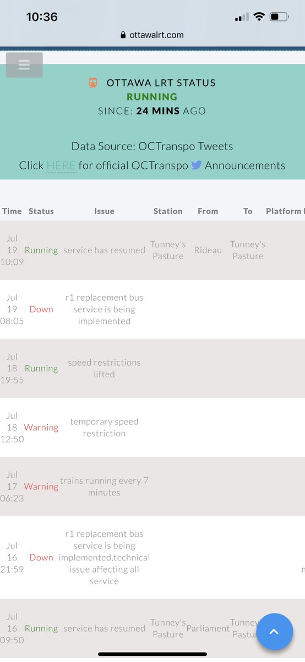This screenshot has height=662, width=305.
Task: Select service has resumed in Jul 16 row
Action: pyautogui.click(x=104, y=628)
